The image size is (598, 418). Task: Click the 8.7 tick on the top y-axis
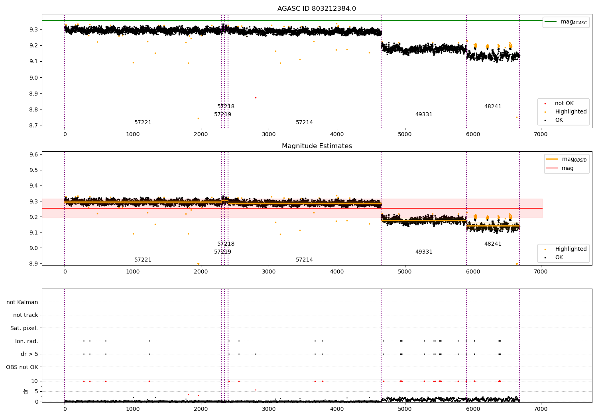(33, 125)
